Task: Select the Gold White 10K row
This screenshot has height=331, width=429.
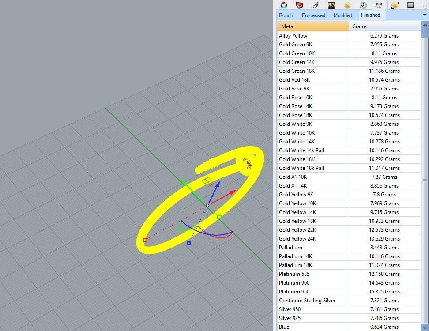Action: (349, 133)
